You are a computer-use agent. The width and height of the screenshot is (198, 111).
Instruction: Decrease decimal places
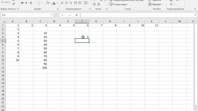(99, 4)
